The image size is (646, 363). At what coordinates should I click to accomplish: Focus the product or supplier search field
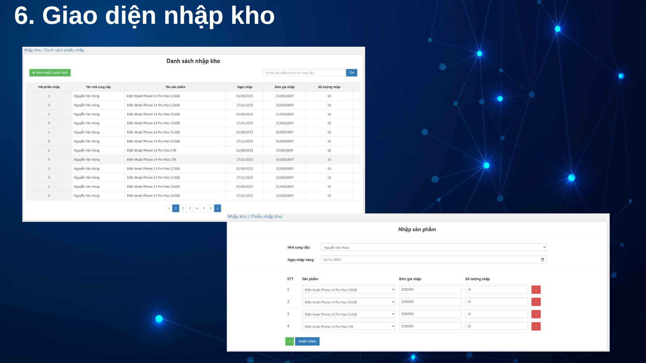point(303,73)
